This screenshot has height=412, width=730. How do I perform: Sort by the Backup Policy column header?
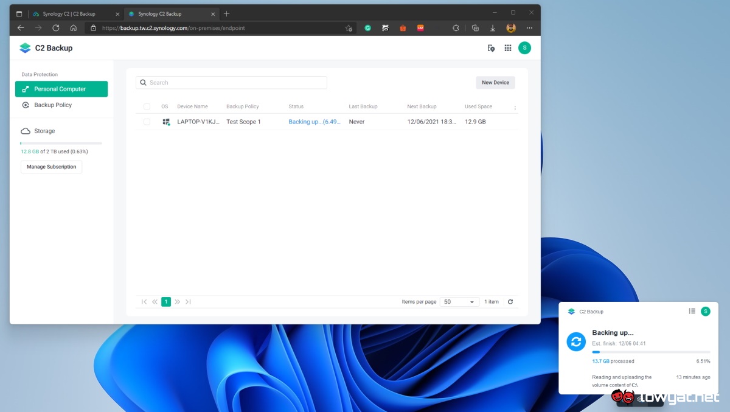(x=243, y=106)
